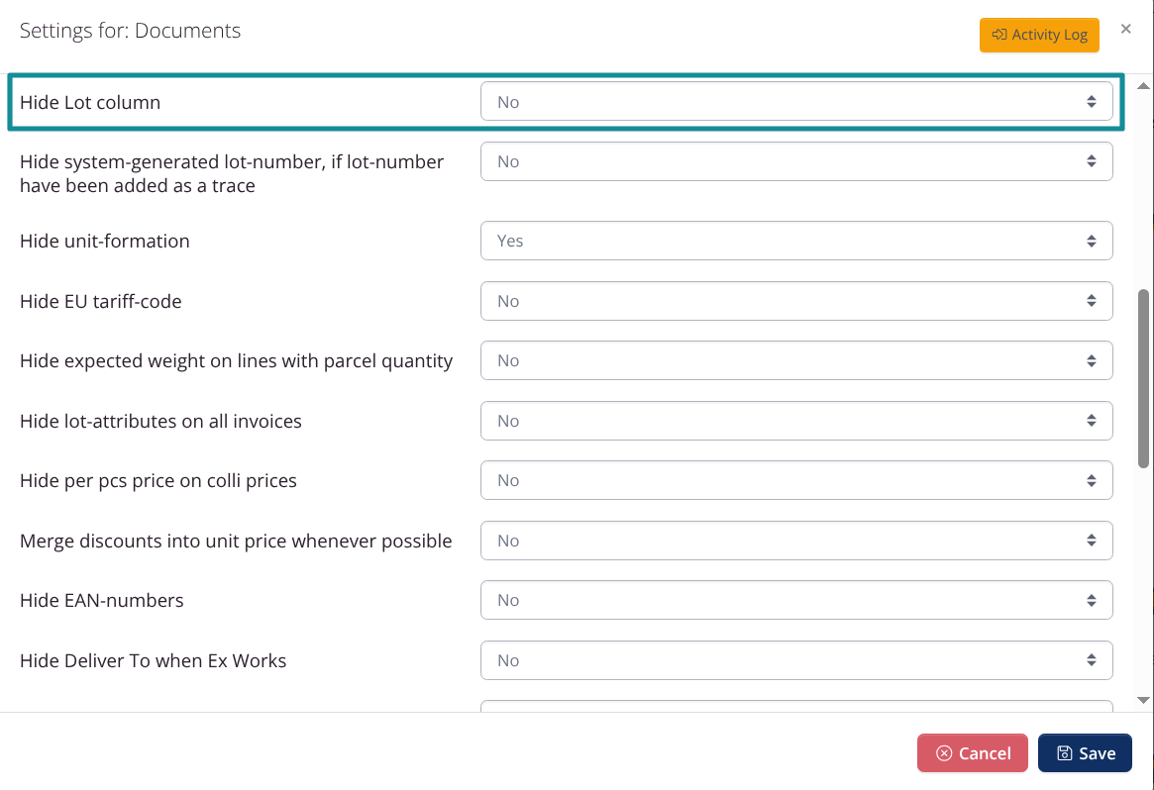Open the Hide Lot column dropdown
This screenshot has width=1154, height=790.
point(795,102)
